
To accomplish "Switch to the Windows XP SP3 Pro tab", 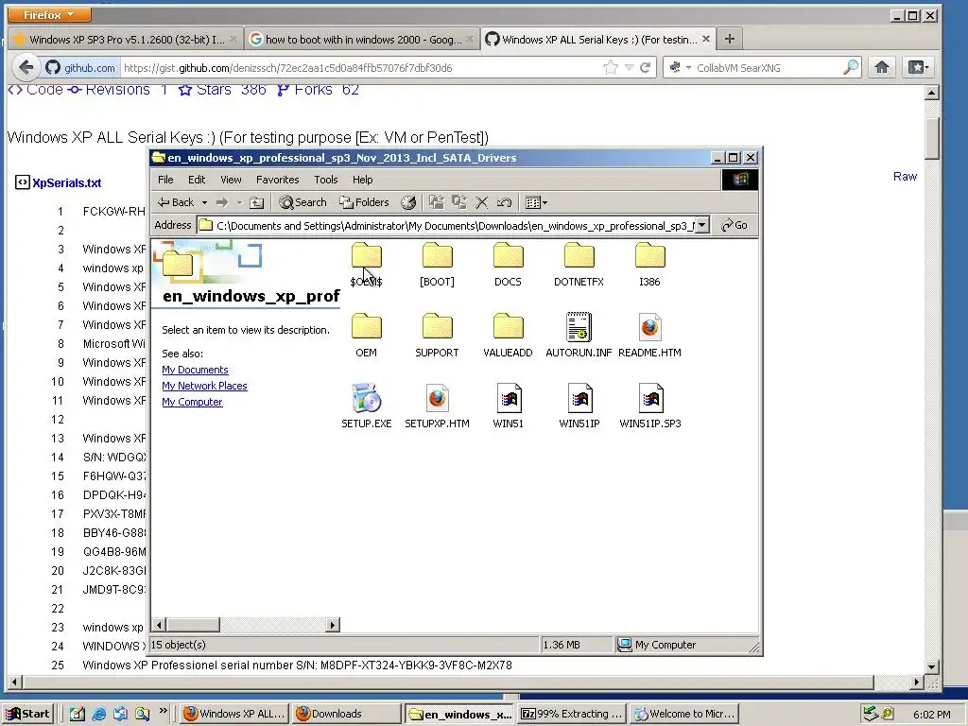I will coord(126,40).
